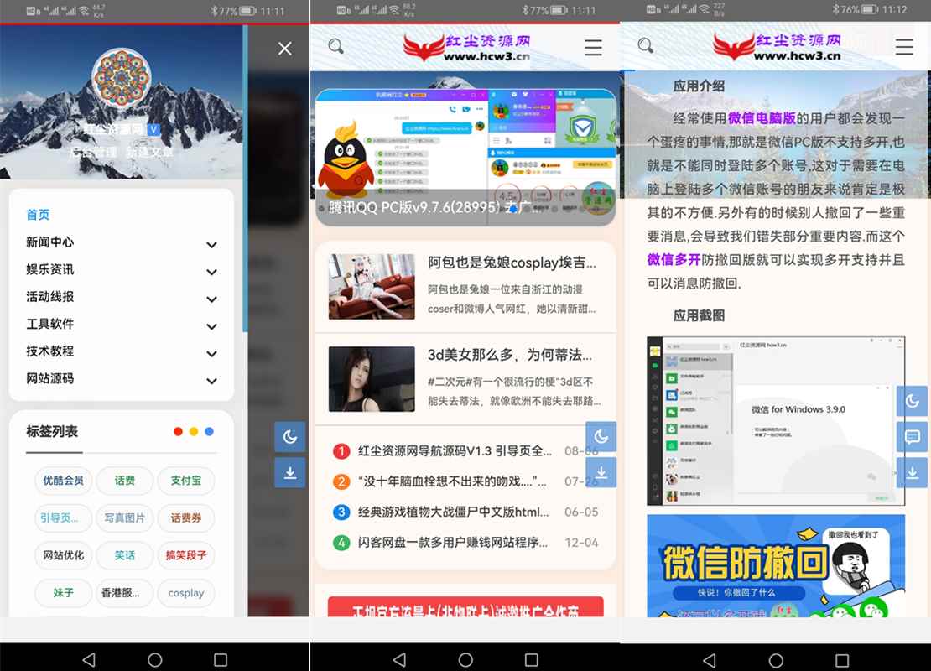Expand the 新闻中心 submenu chevron
Image resolution: width=931 pixels, height=671 pixels.
211,245
